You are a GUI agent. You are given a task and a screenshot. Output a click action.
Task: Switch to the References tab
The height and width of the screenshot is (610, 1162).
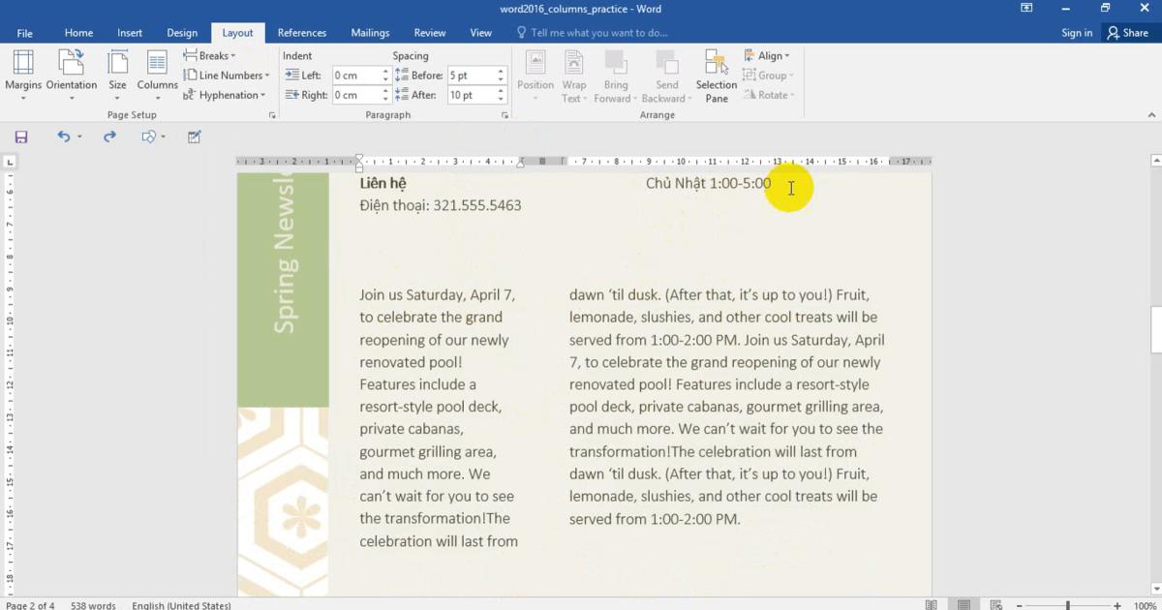click(302, 33)
